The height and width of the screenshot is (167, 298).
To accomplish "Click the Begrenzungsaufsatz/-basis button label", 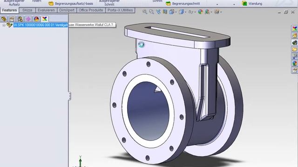I will coord(74,4).
